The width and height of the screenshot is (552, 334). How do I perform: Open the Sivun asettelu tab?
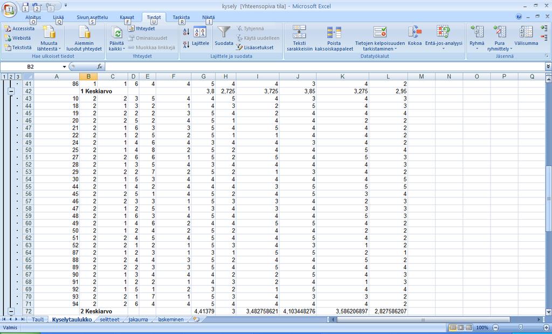(x=92, y=17)
